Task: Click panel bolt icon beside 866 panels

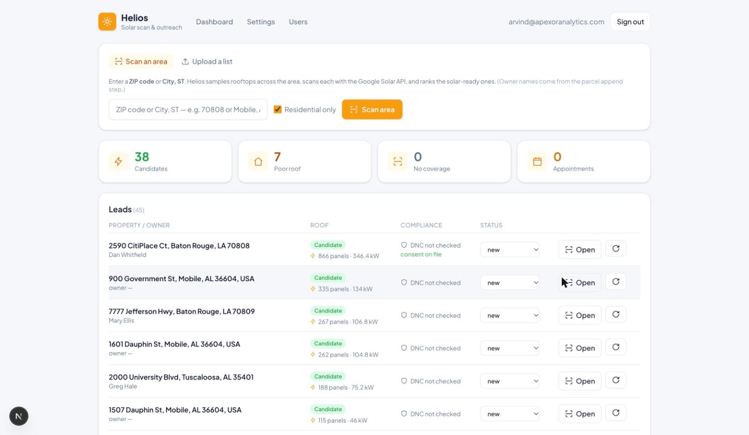Action: tap(313, 256)
